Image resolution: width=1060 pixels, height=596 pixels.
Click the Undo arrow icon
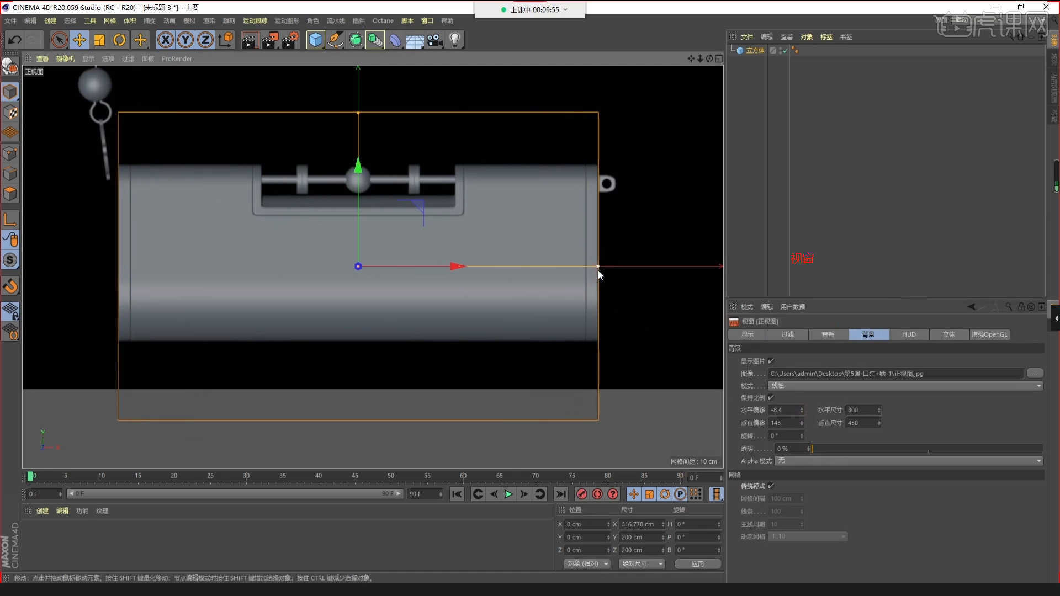(15, 40)
